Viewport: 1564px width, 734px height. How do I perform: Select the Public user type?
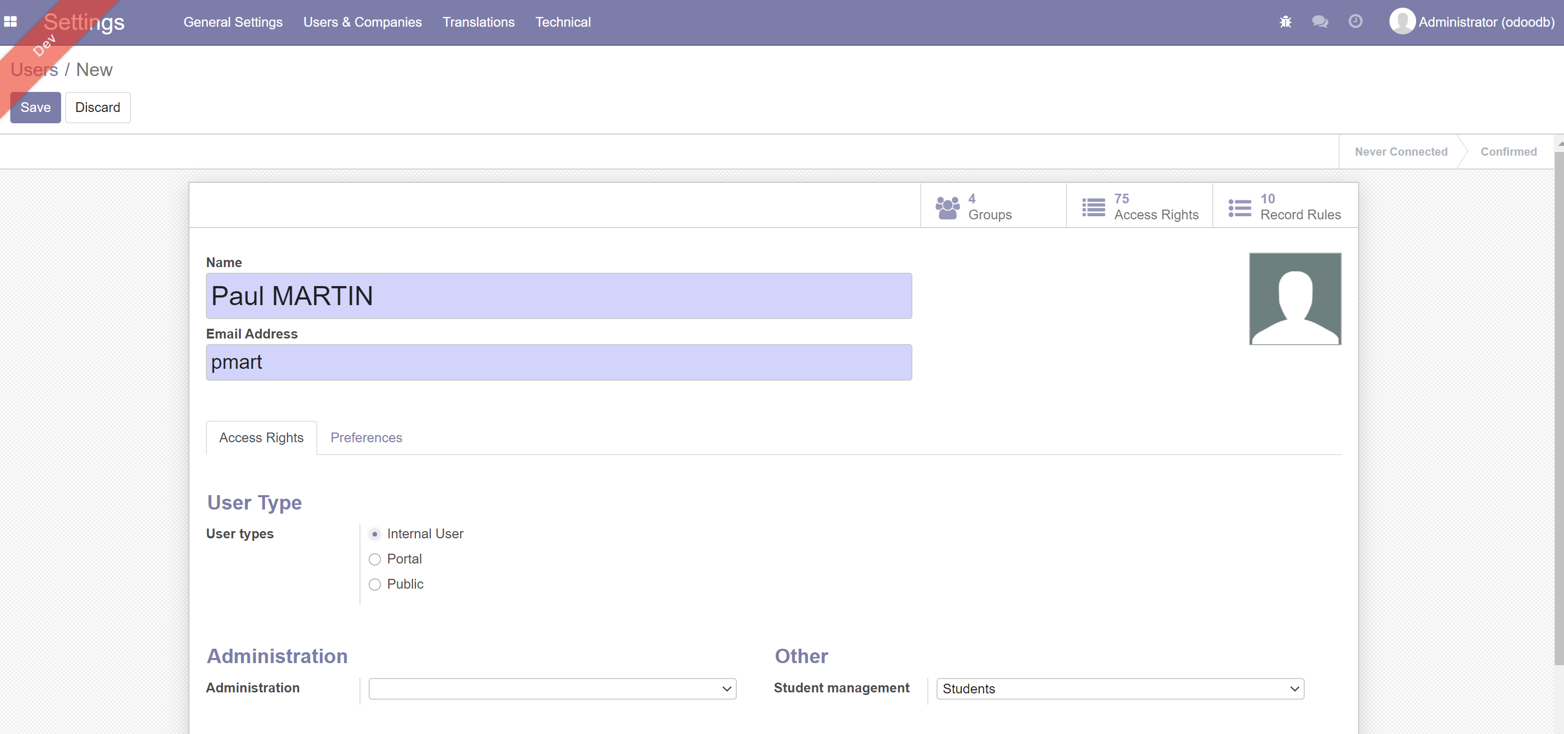[x=375, y=584]
